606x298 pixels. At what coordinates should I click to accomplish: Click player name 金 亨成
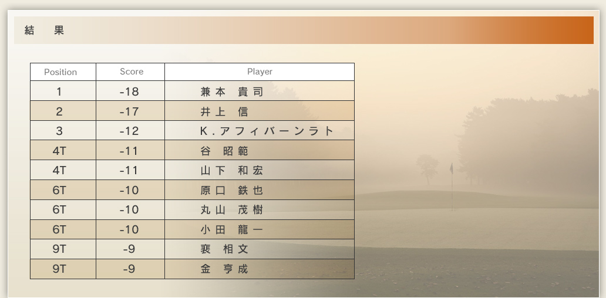tap(225, 269)
